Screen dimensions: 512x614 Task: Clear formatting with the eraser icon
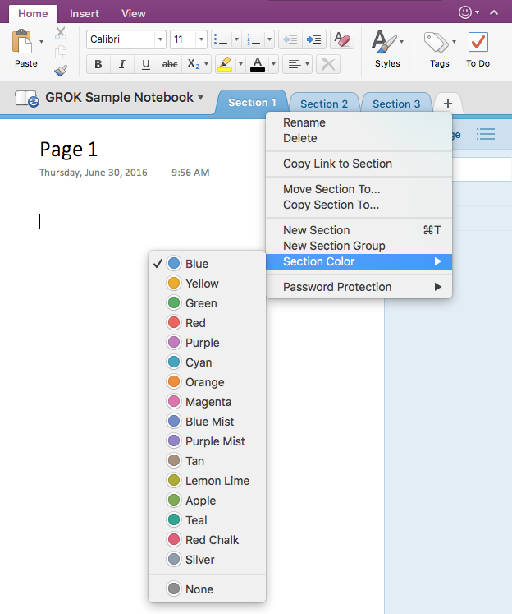tap(342, 39)
